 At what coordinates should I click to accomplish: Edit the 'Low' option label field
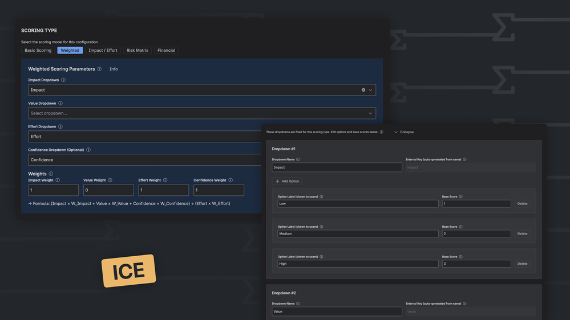tap(358, 203)
